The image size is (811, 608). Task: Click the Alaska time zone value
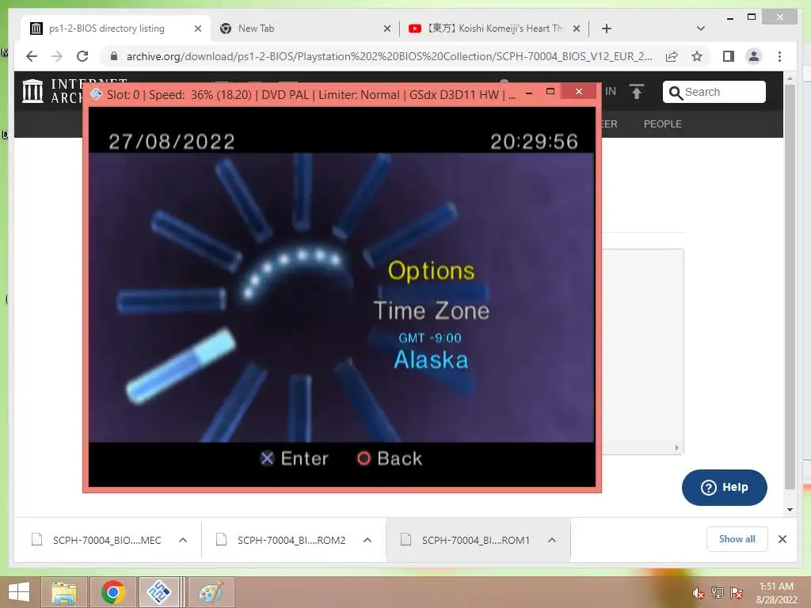click(x=431, y=359)
